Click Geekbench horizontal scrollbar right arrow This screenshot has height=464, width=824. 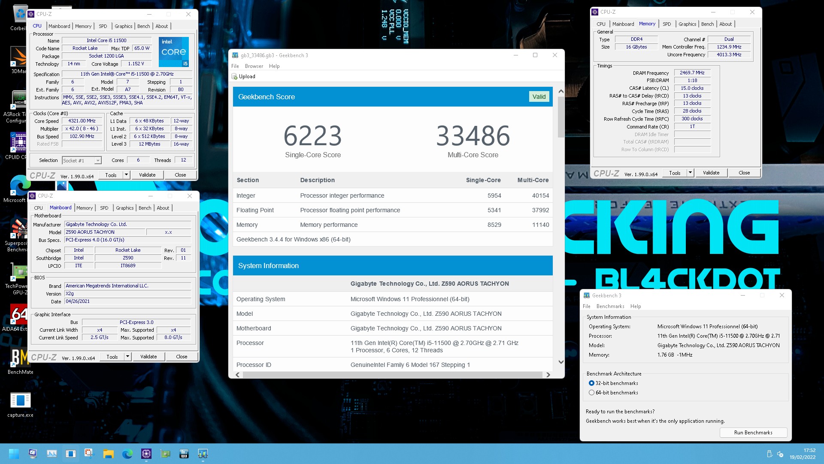click(548, 375)
